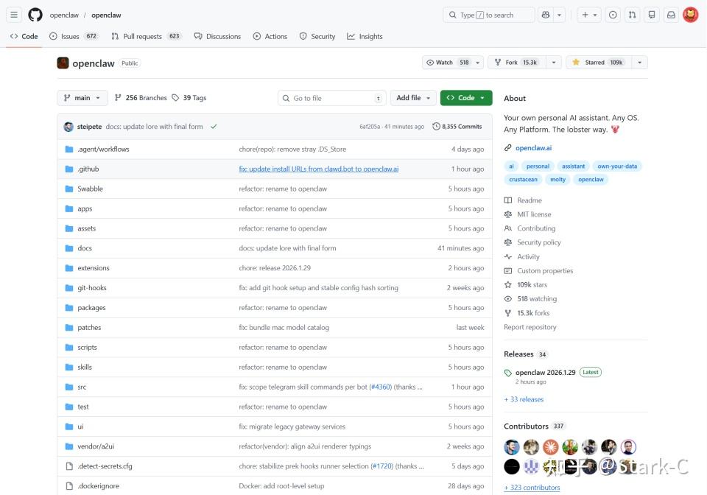The image size is (707, 495).
Task: Open the .agent/workflows folder
Action: click(x=103, y=150)
